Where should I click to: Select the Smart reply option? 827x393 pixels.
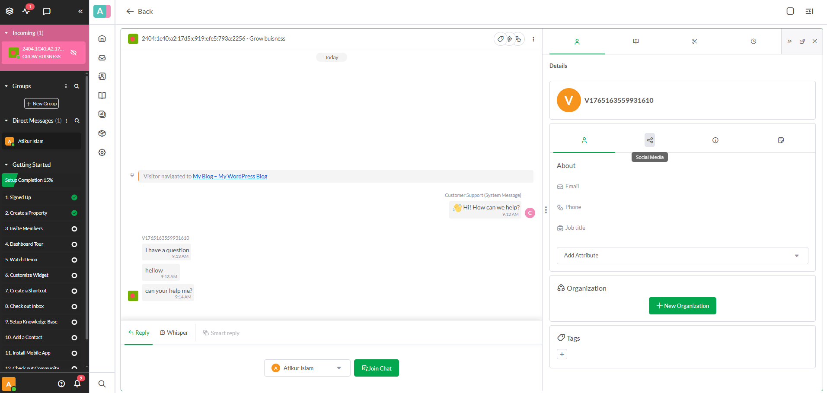tap(221, 333)
